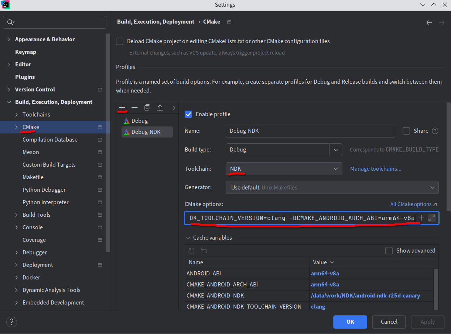Expand Appearance & Behavior tree node
451x334 pixels.
pyautogui.click(x=9, y=39)
